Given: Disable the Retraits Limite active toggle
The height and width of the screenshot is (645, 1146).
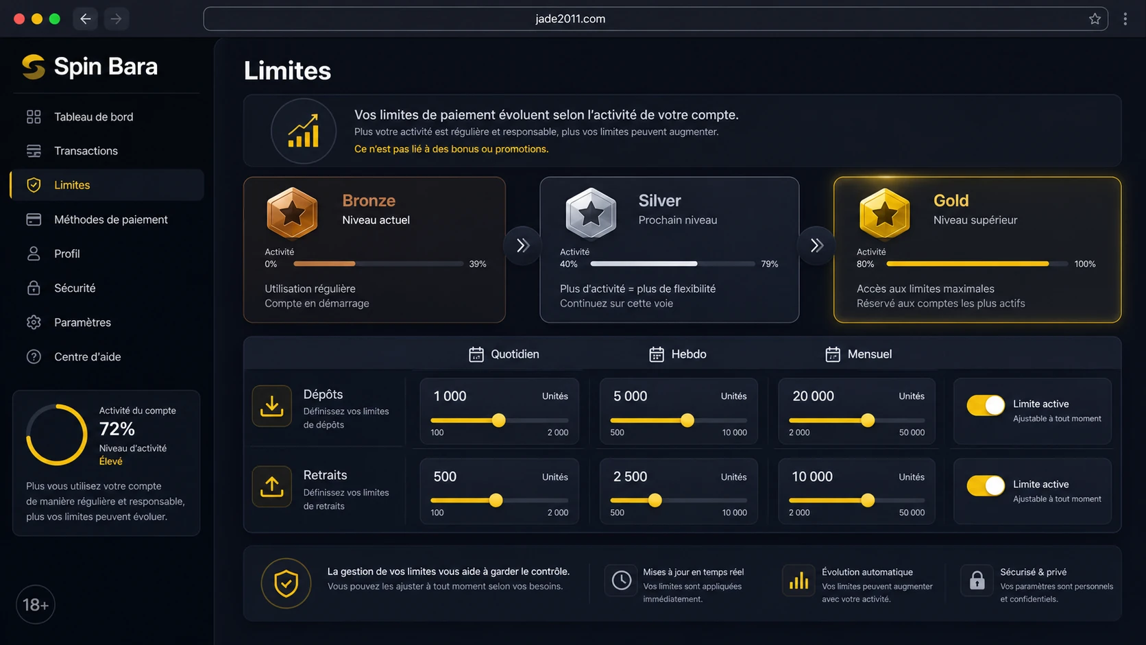Looking at the screenshot, I should (x=986, y=485).
